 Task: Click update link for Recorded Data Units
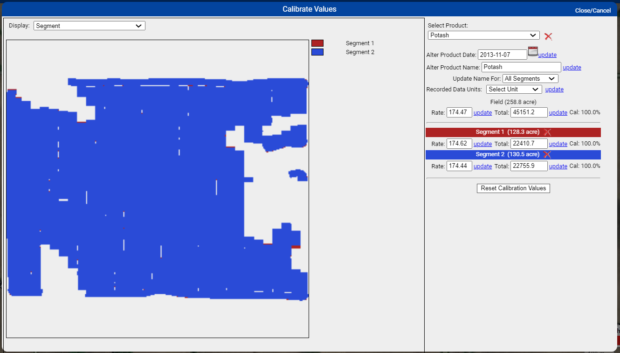coord(554,90)
